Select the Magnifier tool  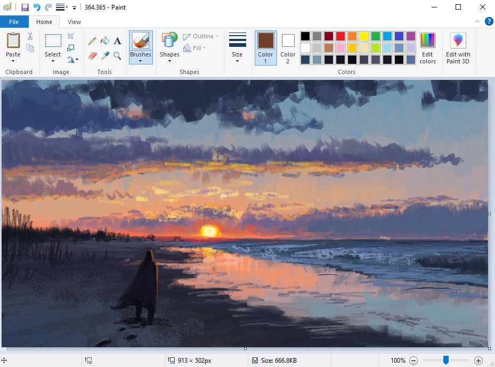(117, 56)
